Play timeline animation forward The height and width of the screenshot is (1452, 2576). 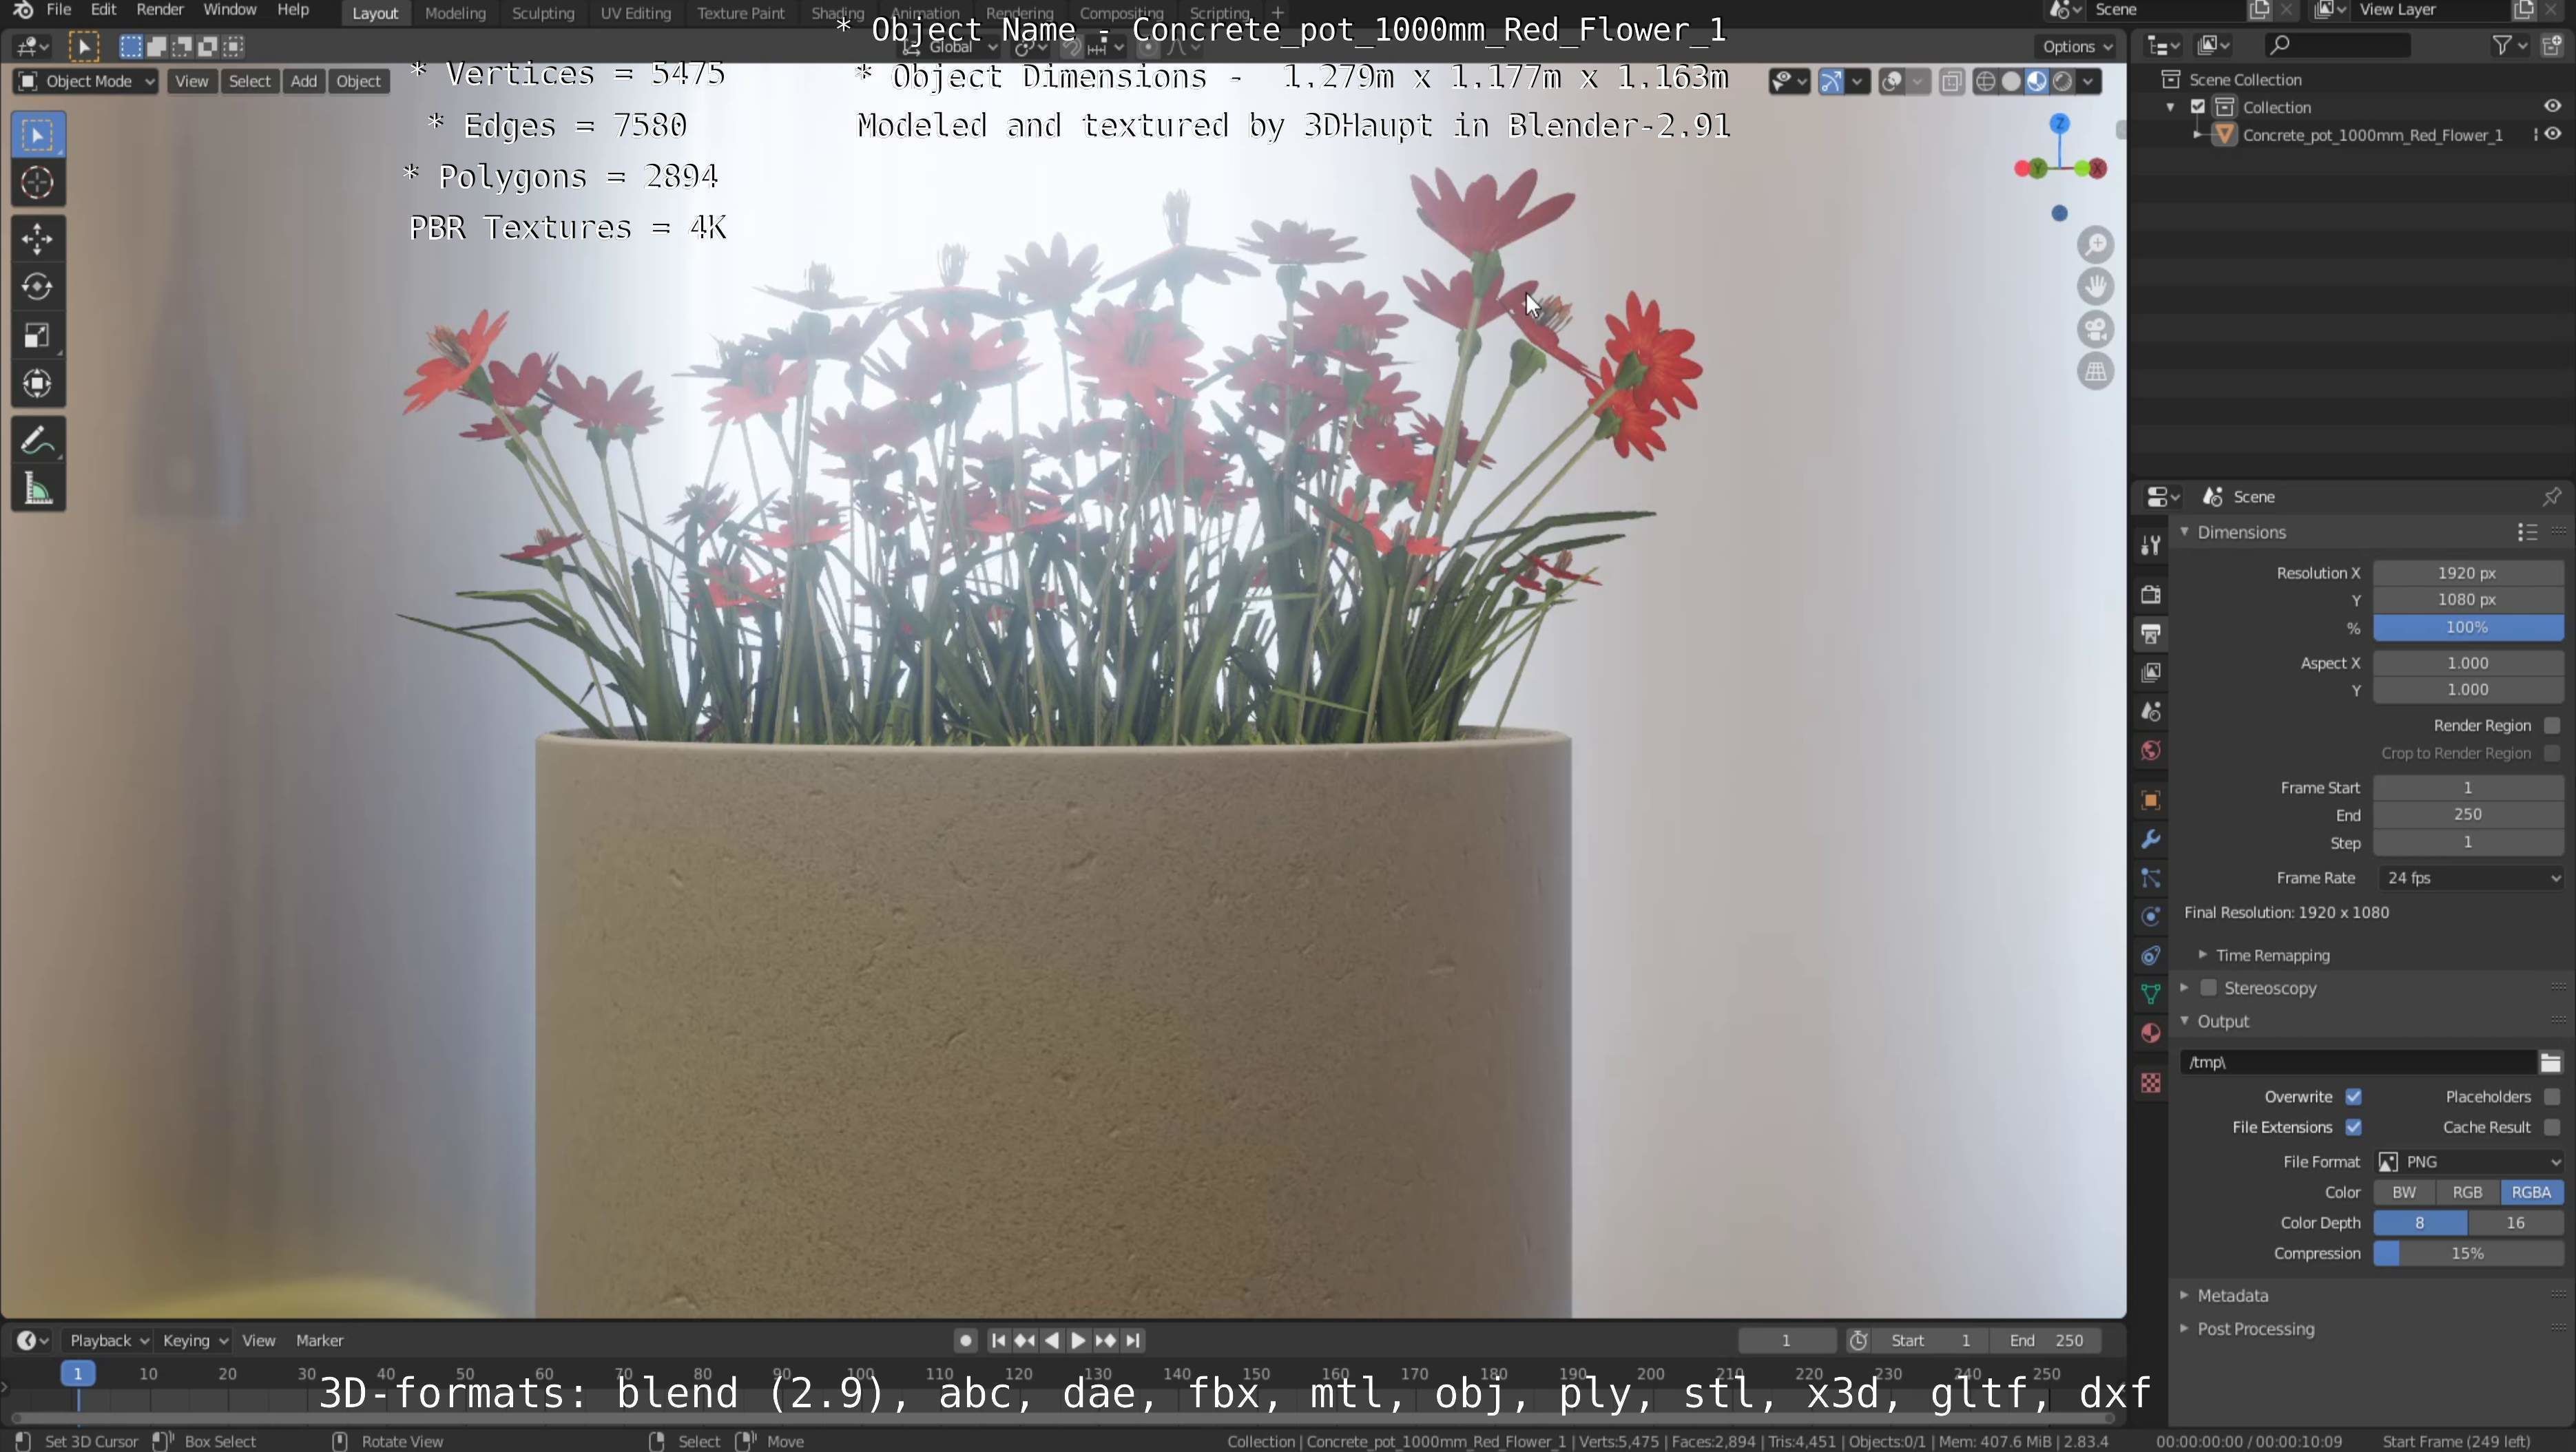(1078, 1341)
